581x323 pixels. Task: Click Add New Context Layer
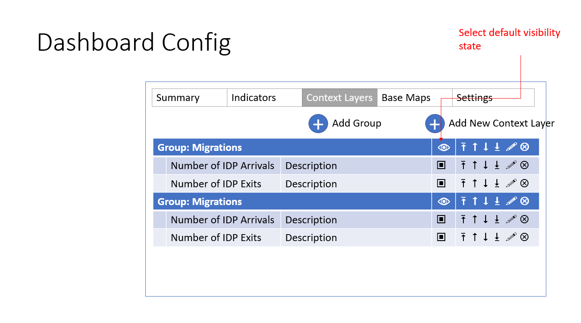pos(435,124)
